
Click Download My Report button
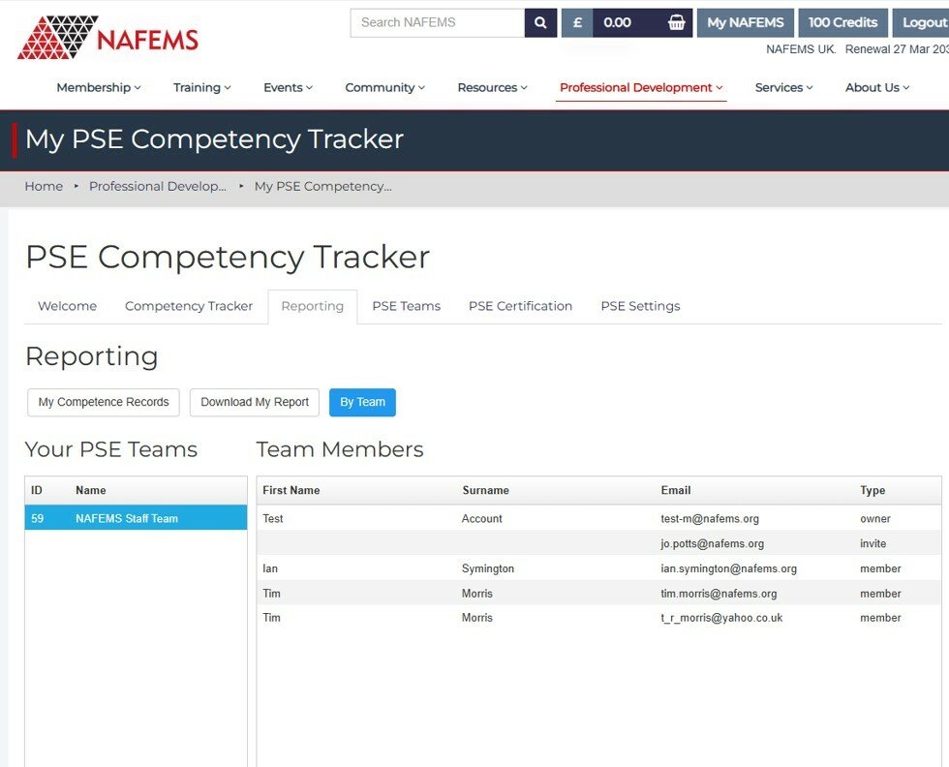click(x=254, y=403)
